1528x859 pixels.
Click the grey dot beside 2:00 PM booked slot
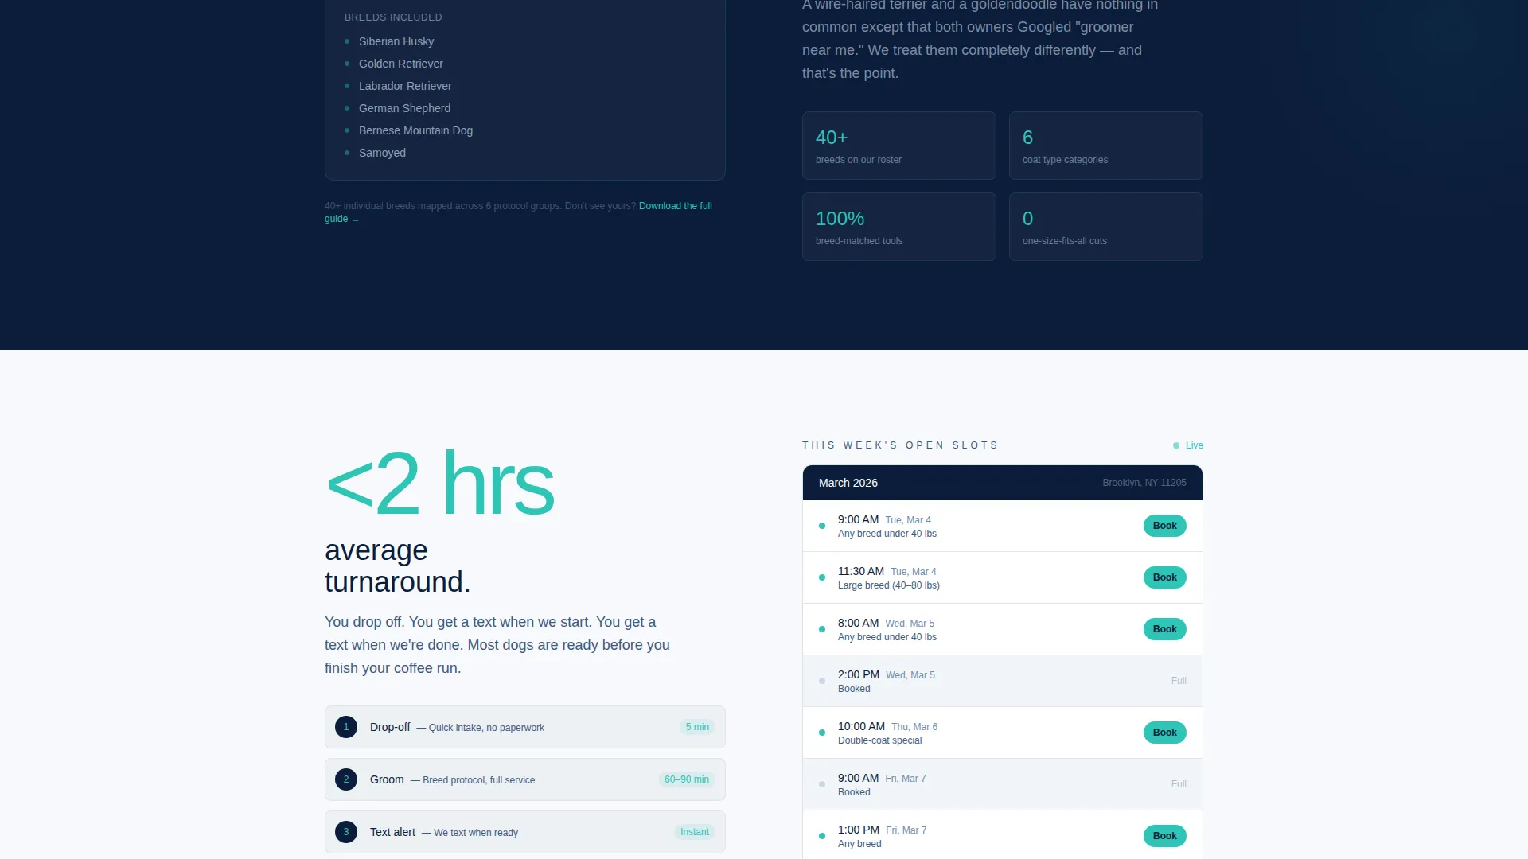click(822, 681)
